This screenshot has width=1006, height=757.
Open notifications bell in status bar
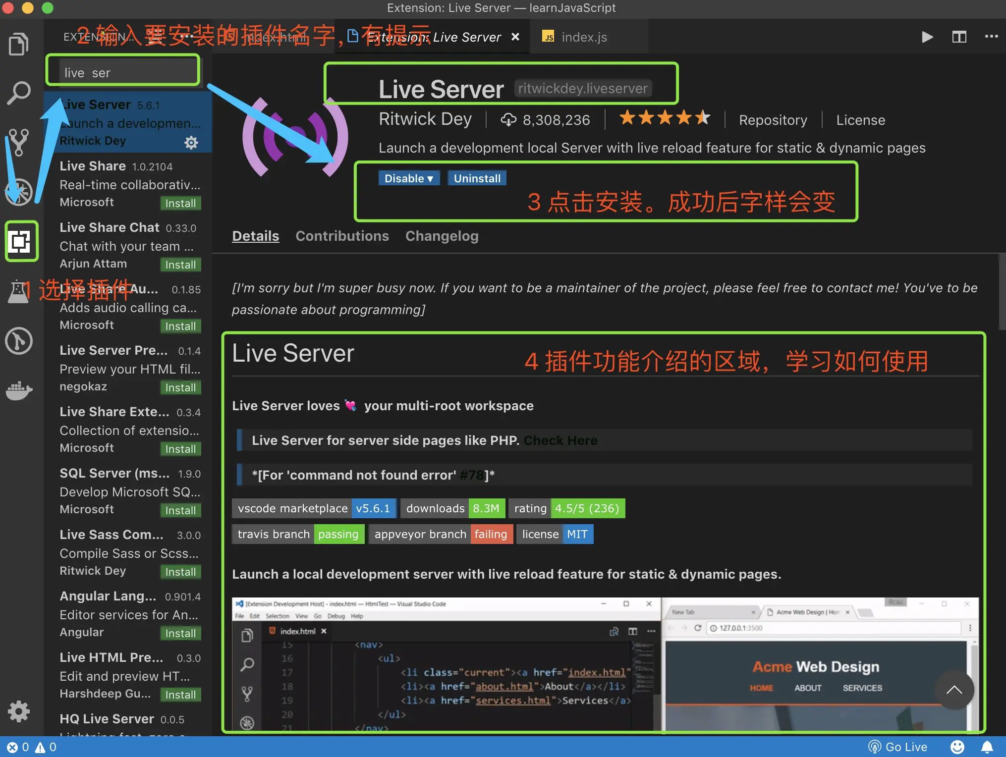pyautogui.click(x=987, y=747)
